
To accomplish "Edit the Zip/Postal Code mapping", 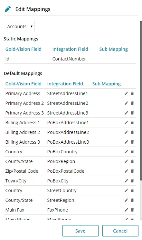I will click(x=126, y=171).
